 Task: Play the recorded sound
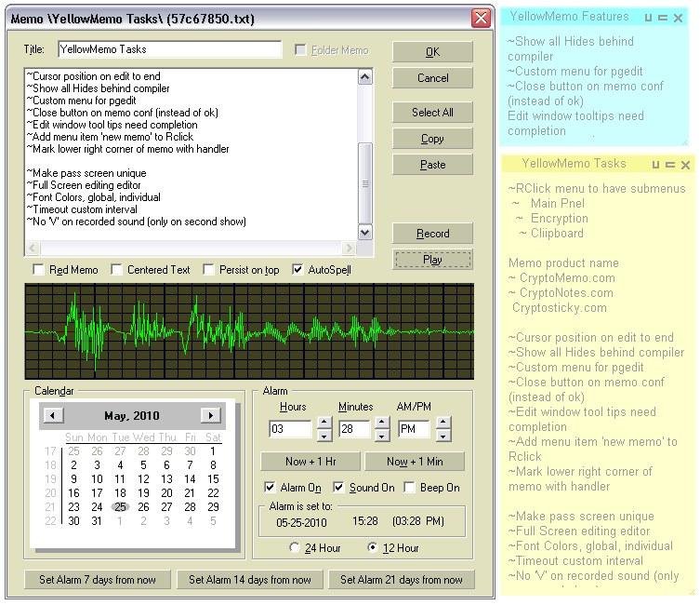click(432, 260)
